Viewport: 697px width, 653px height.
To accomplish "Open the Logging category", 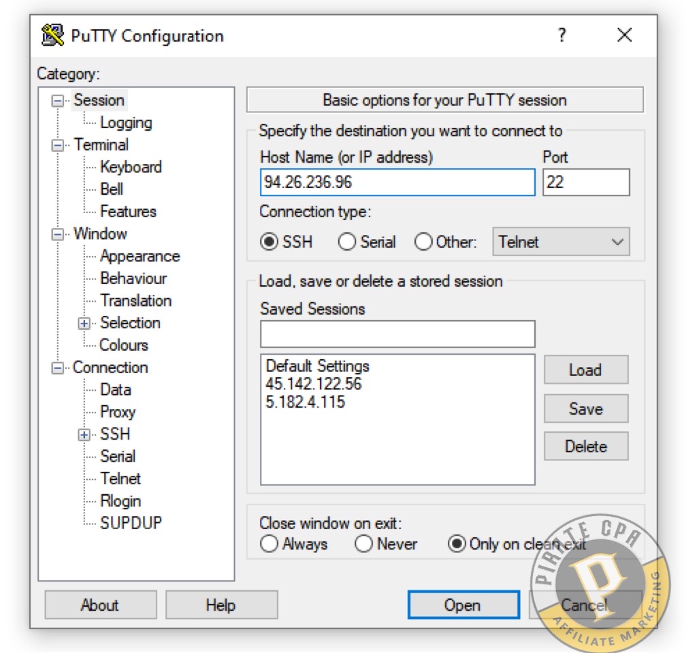I will [x=126, y=123].
